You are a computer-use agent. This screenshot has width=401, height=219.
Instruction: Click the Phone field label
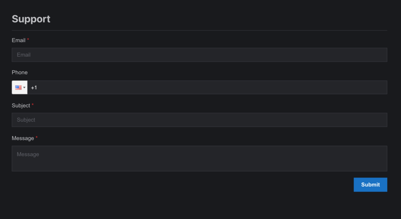tap(20, 73)
